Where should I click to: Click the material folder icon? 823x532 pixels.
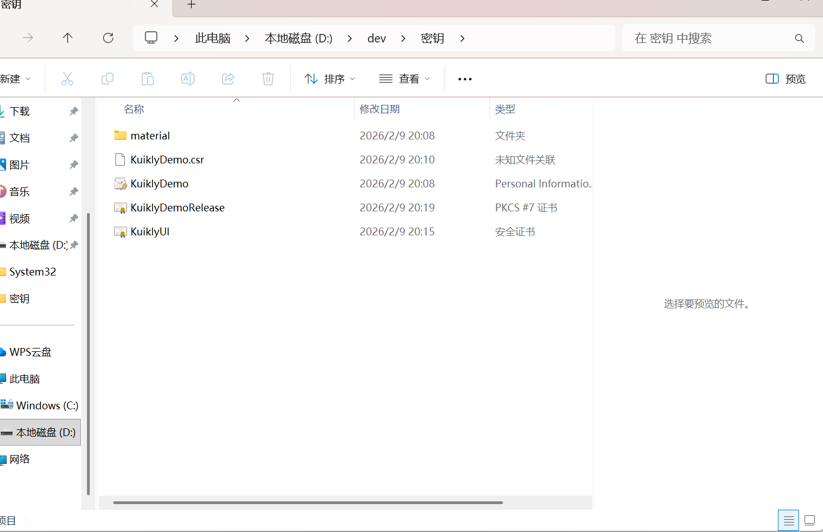120,136
